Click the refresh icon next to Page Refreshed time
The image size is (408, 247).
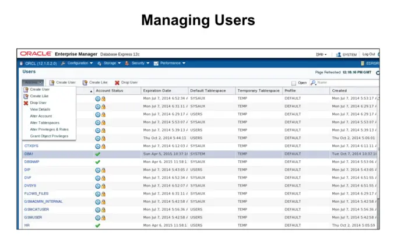378,73
